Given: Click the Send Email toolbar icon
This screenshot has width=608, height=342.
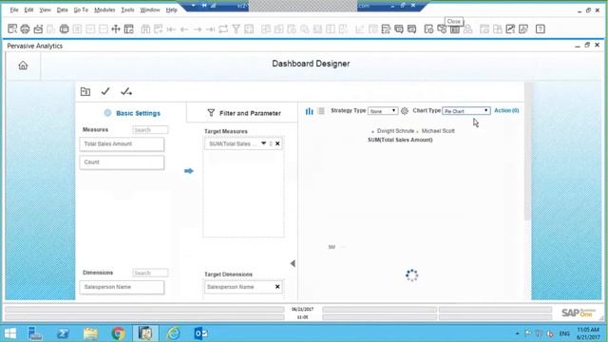Looking at the screenshot, I should tap(38, 28).
